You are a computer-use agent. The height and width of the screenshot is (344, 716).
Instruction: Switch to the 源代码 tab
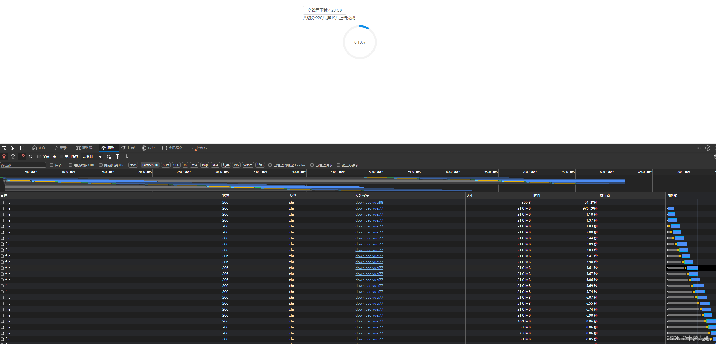84,148
